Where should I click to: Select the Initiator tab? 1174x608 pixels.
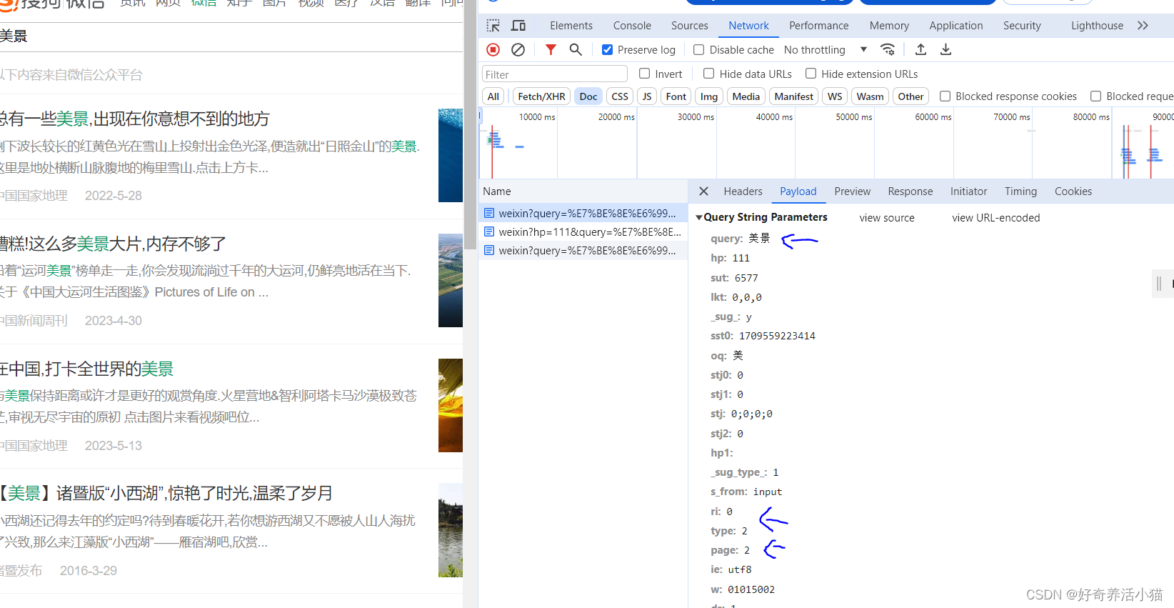click(x=968, y=191)
